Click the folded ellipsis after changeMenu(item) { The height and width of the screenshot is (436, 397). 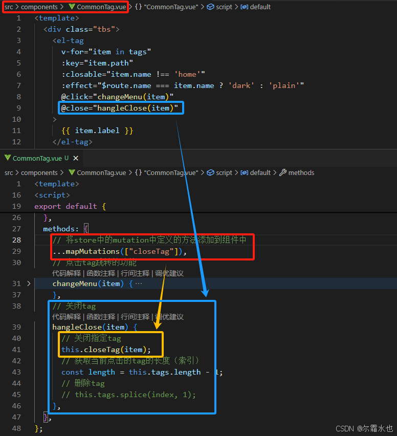[x=139, y=284]
